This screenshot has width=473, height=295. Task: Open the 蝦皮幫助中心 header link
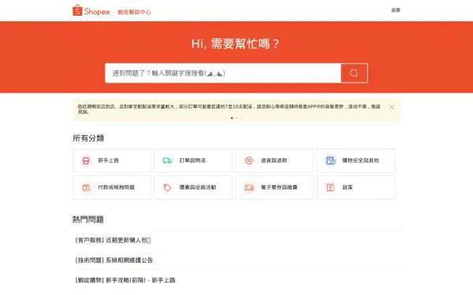(x=134, y=12)
